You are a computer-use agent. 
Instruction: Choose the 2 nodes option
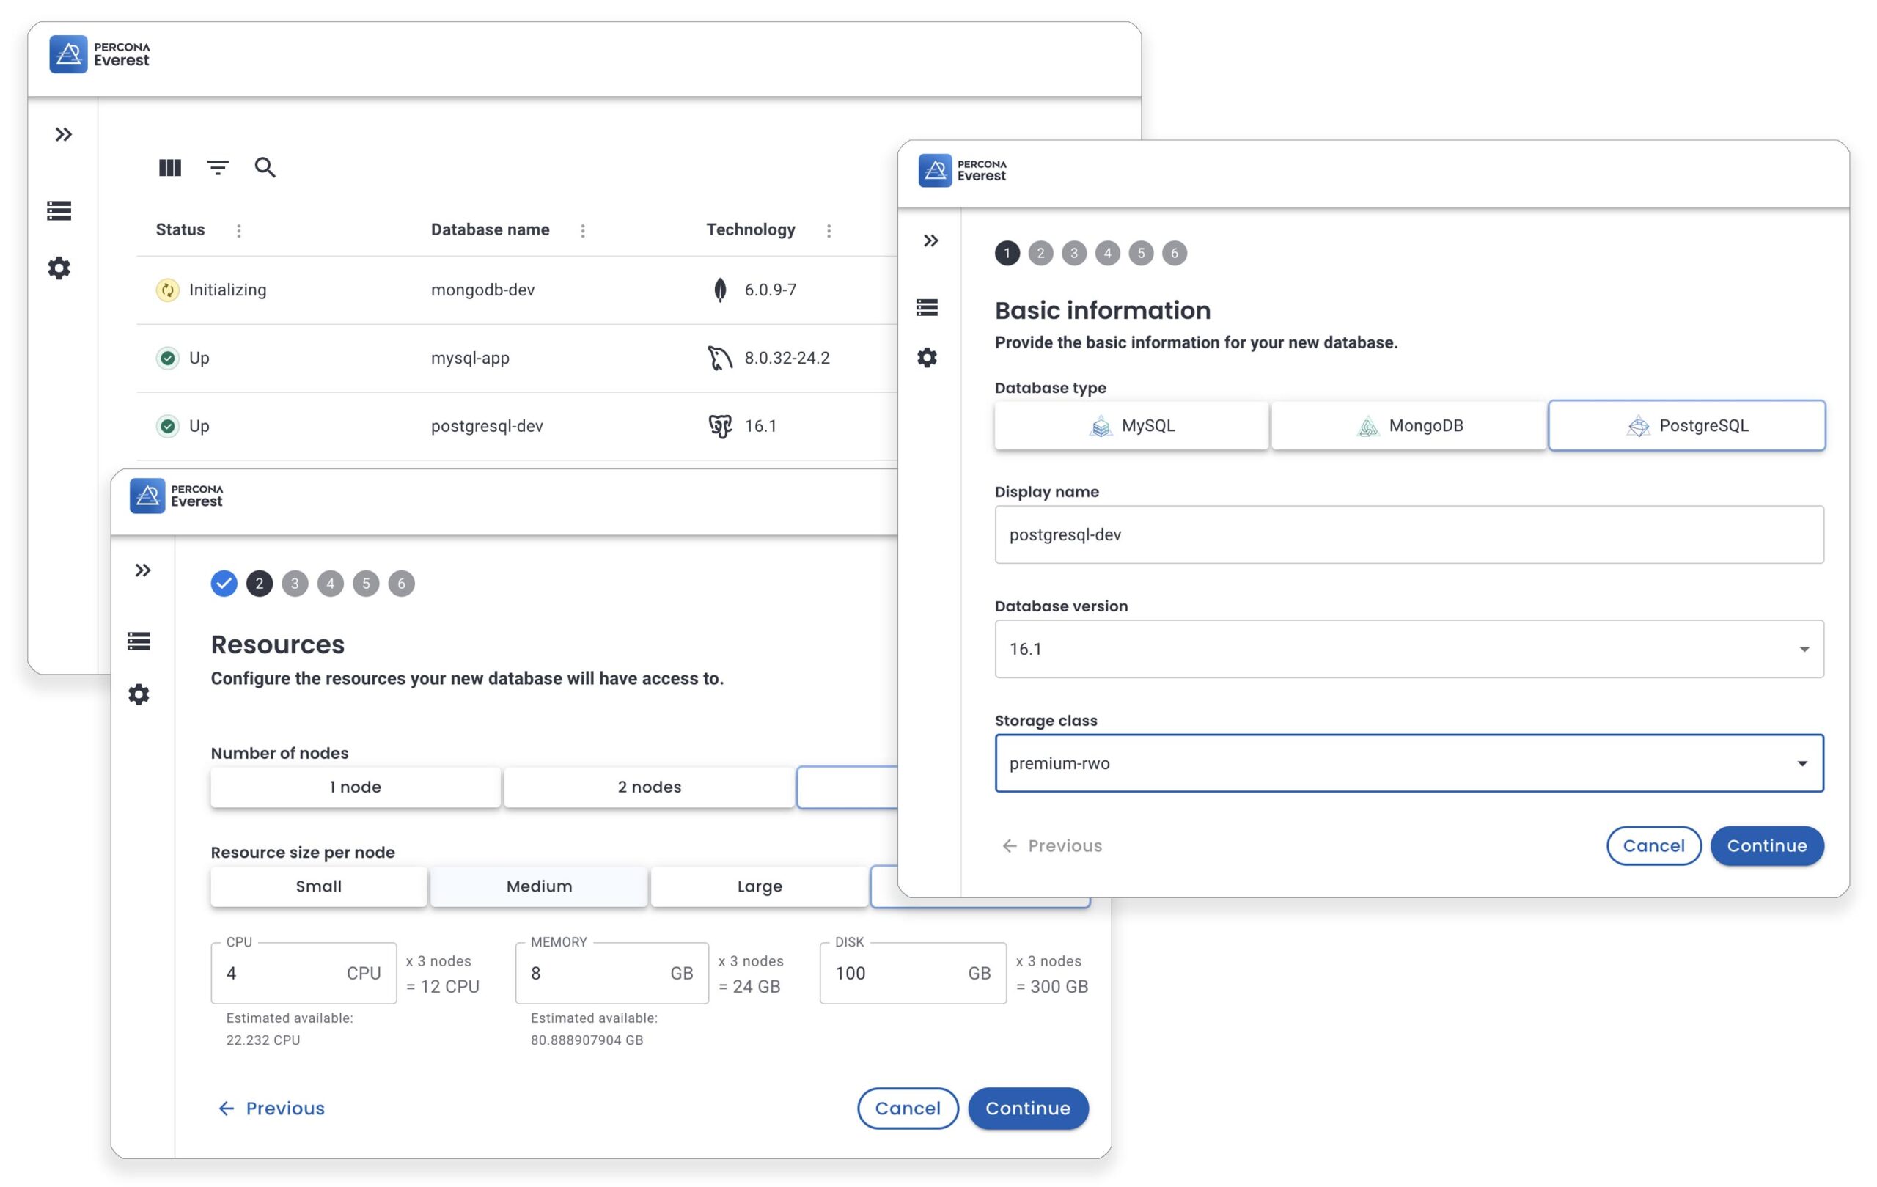click(x=649, y=787)
